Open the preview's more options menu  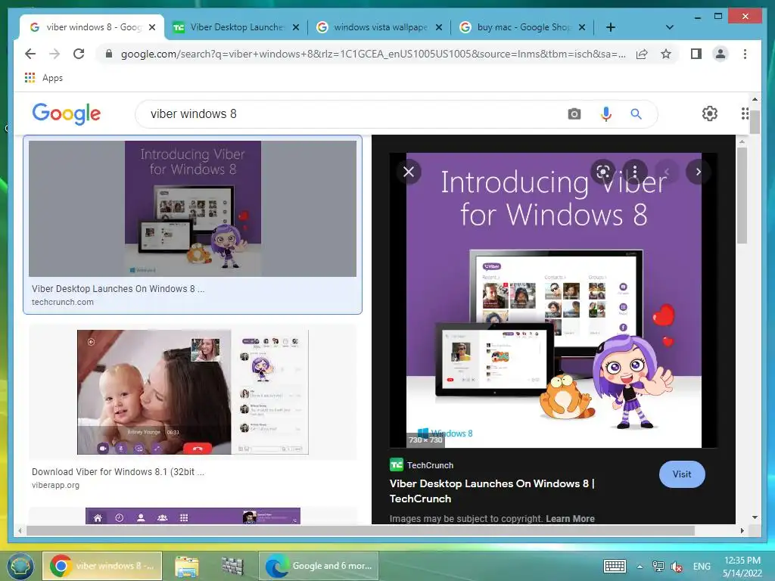pyautogui.click(x=635, y=172)
